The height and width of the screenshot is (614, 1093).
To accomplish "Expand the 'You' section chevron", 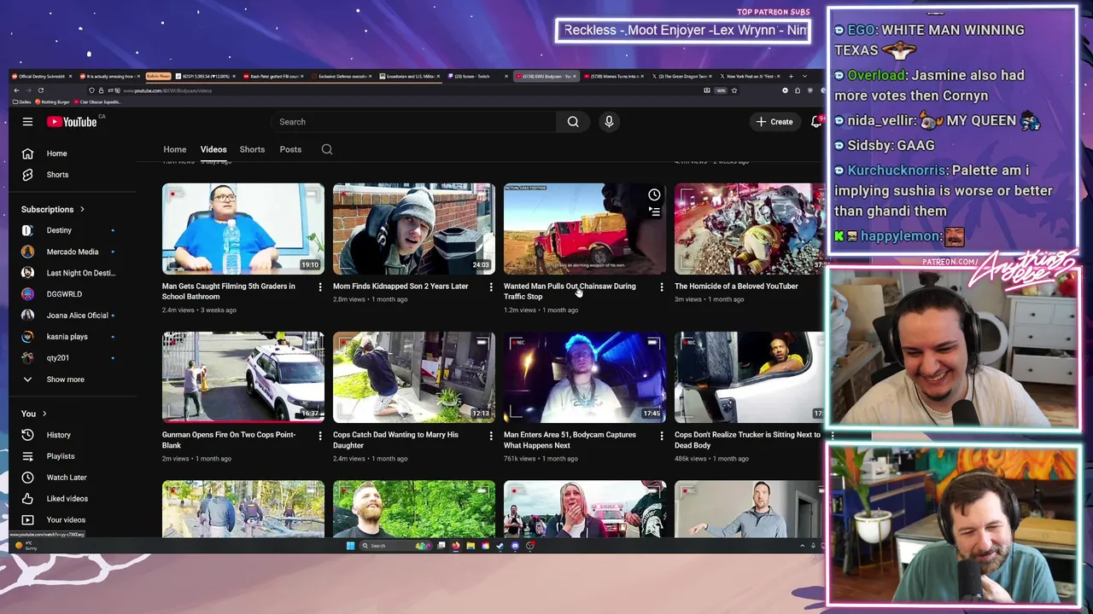I will pyautogui.click(x=44, y=414).
